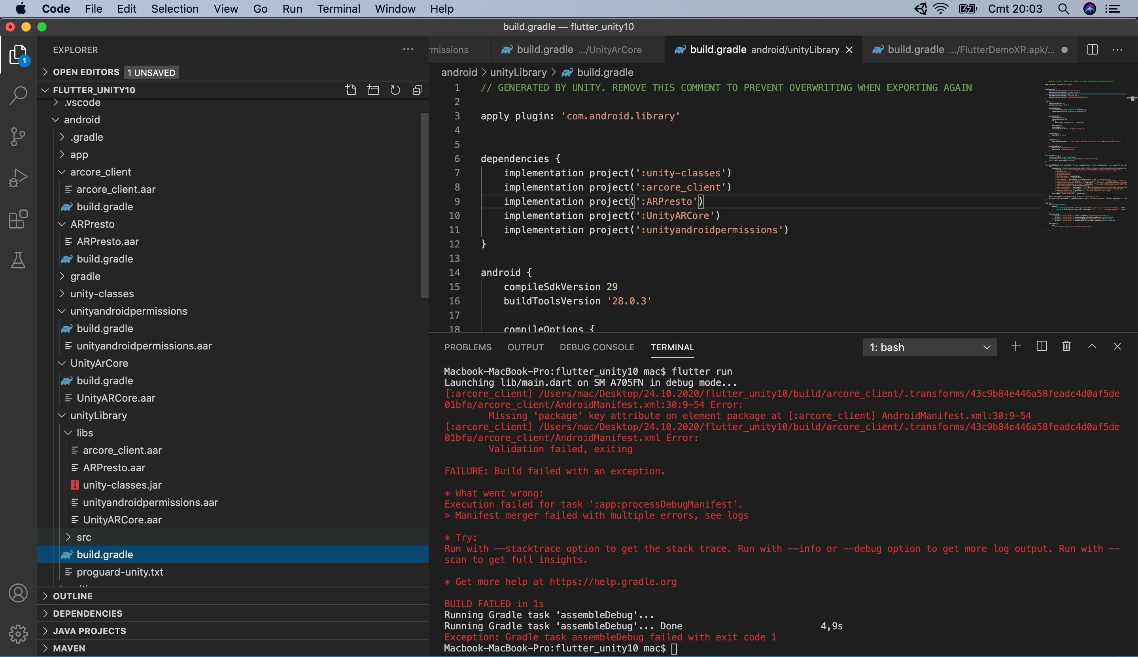Image resolution: width=1138 pixels, height=657 pixels.
Task: Kill the terminal using the trash icon
Action: pos(1066,347)
